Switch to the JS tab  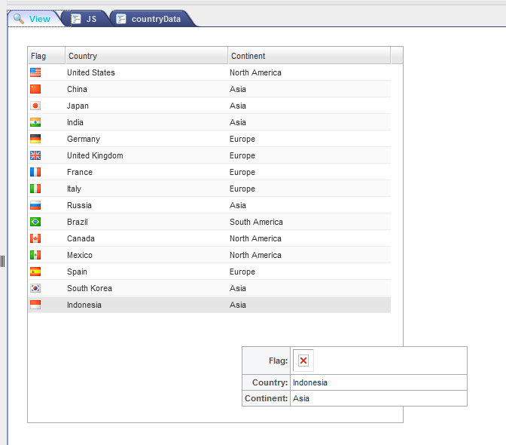coord(84,19)
